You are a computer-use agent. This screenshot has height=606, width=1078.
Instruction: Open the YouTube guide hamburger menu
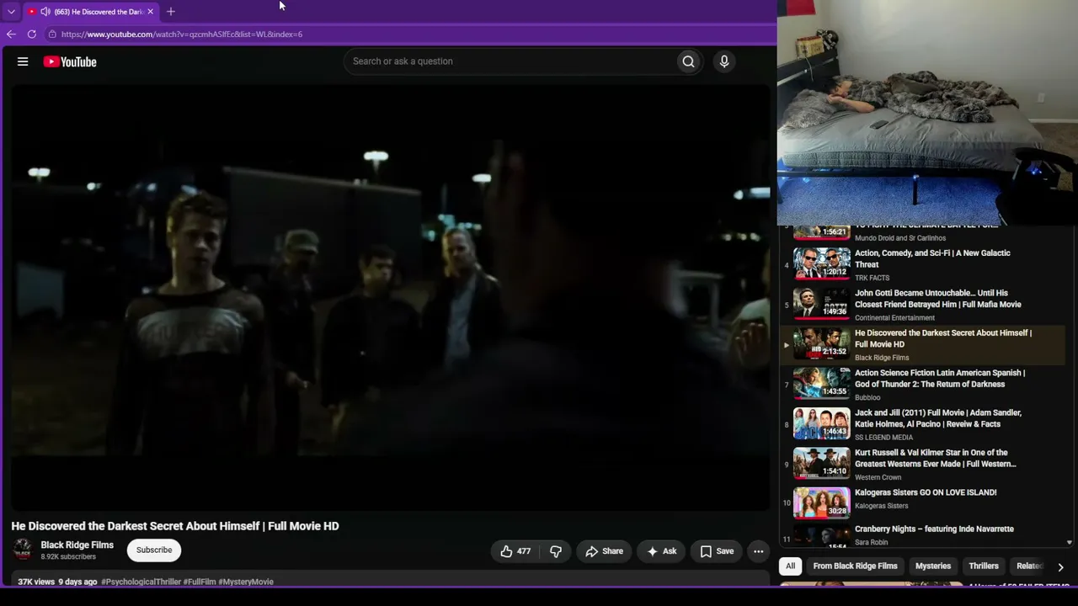click(23, 61)
